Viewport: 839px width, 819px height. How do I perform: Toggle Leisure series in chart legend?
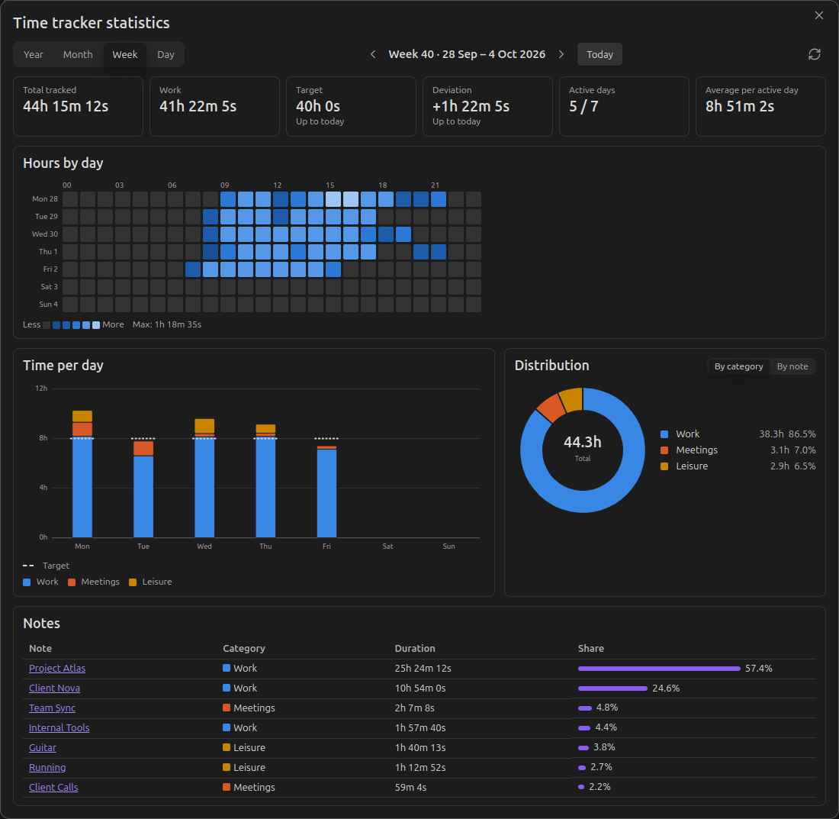pos(150,582)
